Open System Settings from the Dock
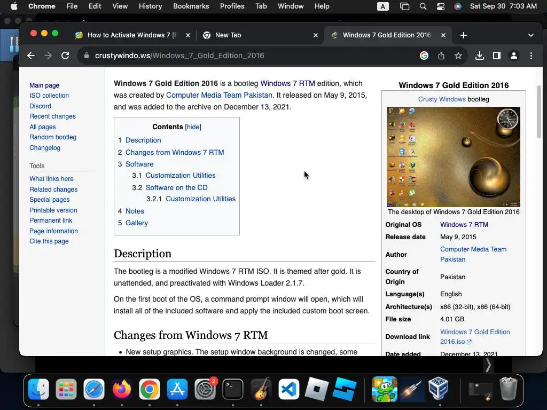Image resolution: width=547 pixels, height=410 pixels. point(205,389)
